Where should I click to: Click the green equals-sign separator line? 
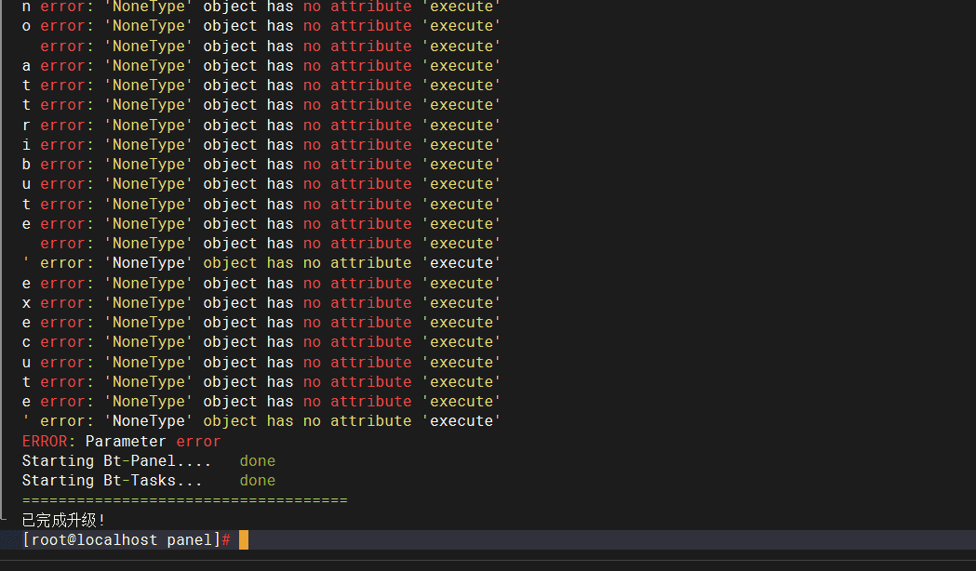tap(184, 500)
